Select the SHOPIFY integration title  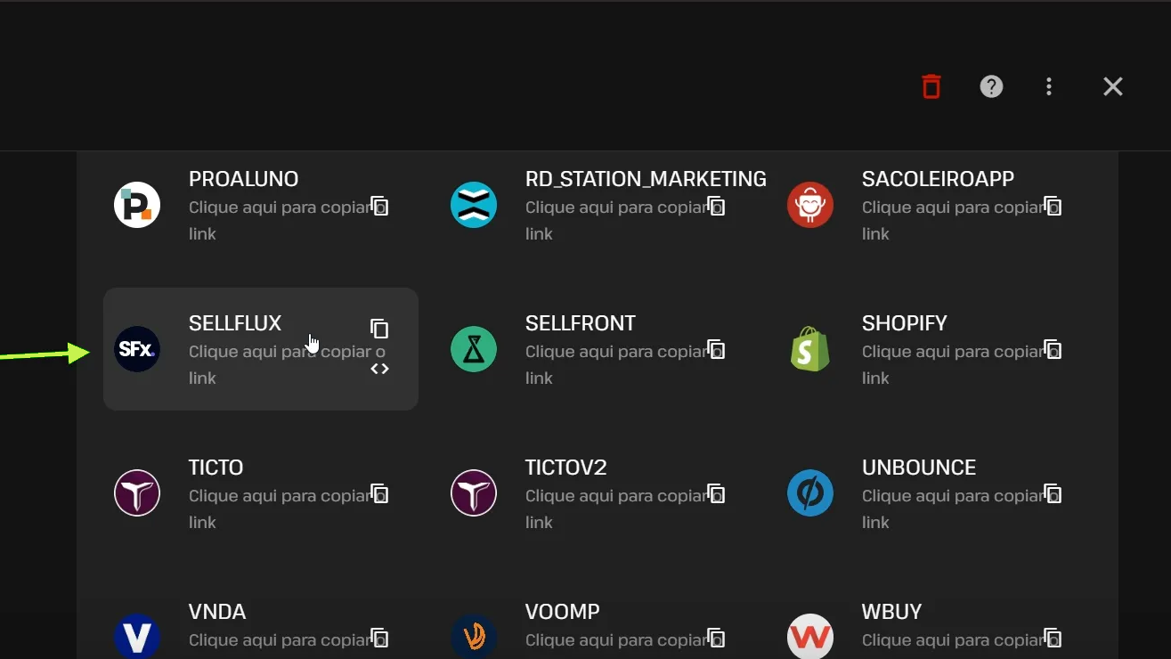(x=905, y=323)
